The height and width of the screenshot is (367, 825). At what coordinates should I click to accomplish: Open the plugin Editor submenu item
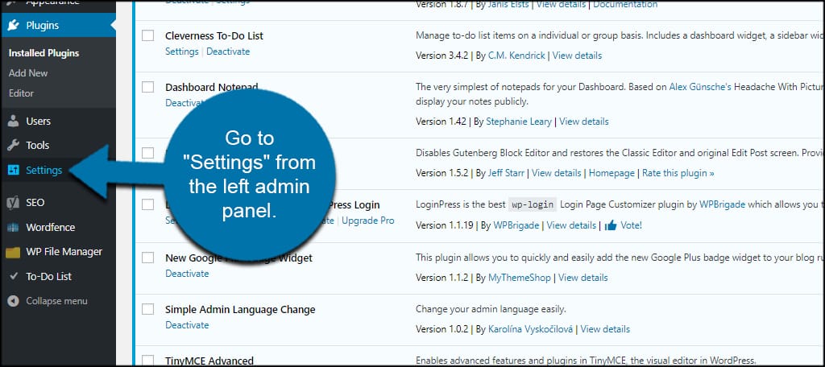tap(21, 93)
